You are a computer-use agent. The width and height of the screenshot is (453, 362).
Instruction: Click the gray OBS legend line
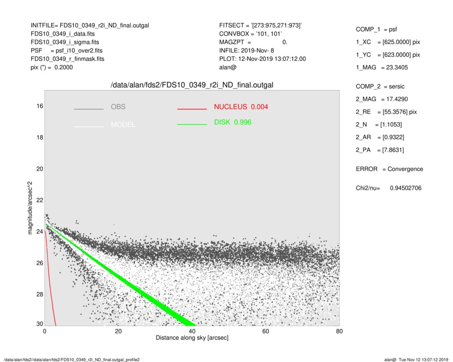pyautogui.click(x=89, y=109)
